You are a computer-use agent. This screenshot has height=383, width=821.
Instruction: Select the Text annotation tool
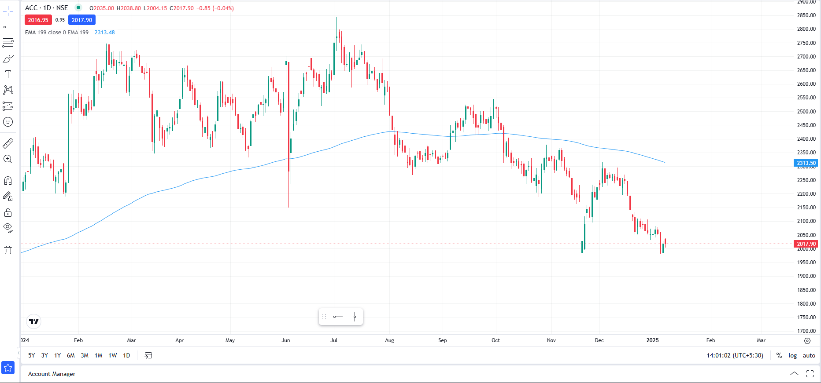tap(8, 74)
